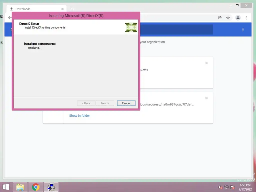Image resolution: width=256 pixels, height=192 pixels.
Task: Share this page in Chrome
Action: click(220, 18)
